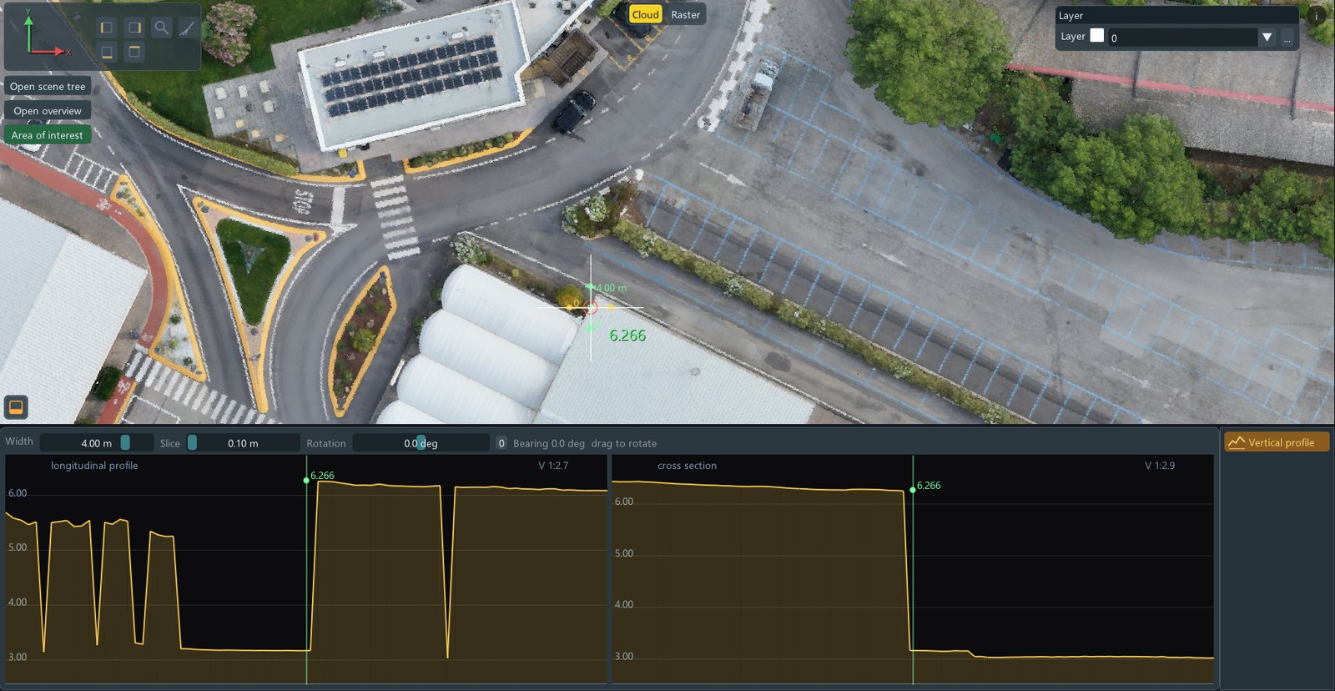Switch display mode to Raster

(685, 14)
